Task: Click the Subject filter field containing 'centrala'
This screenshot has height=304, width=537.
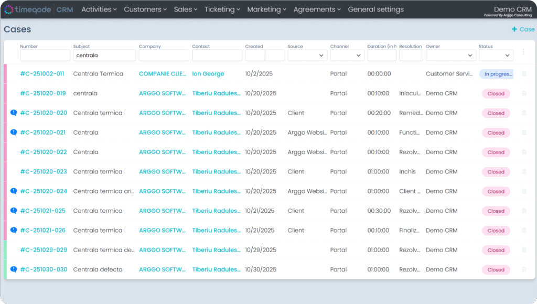Action: tap(104, 55)
